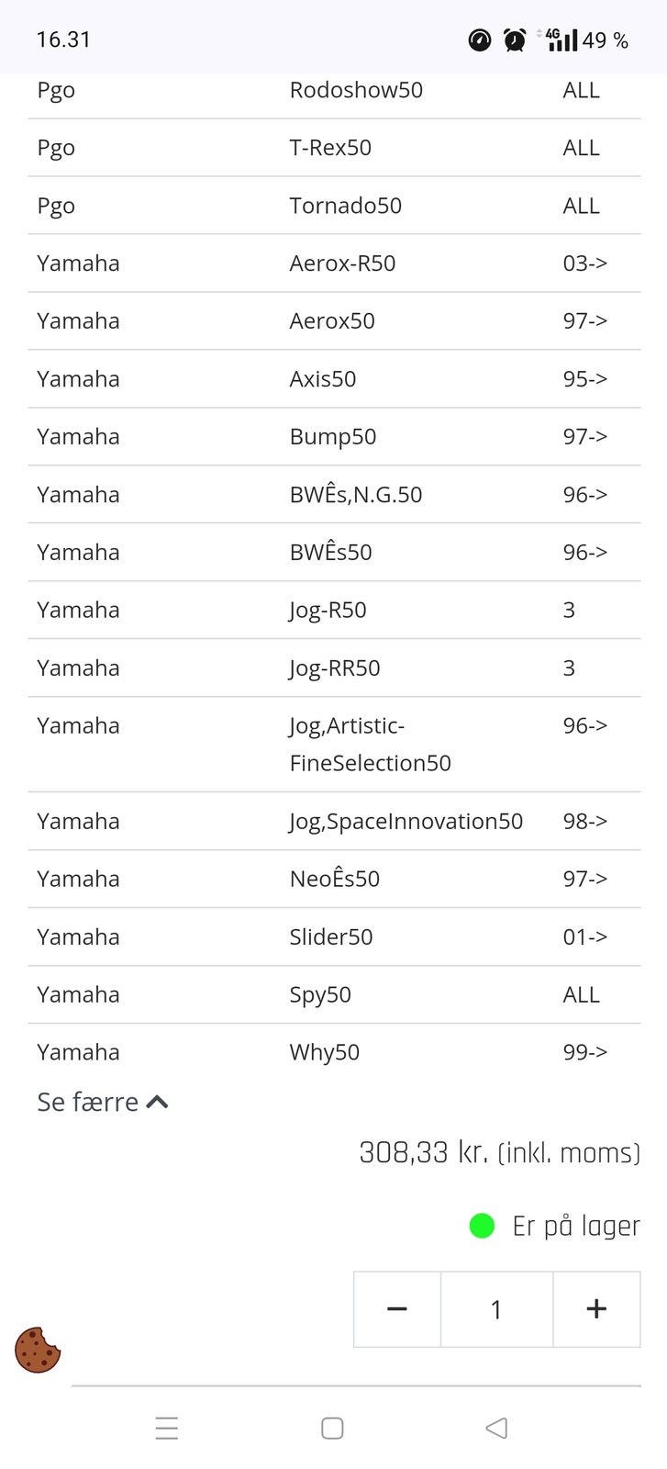Tap the speedometer status bar icon
The image size is (667, 1469).
(480, 40)
